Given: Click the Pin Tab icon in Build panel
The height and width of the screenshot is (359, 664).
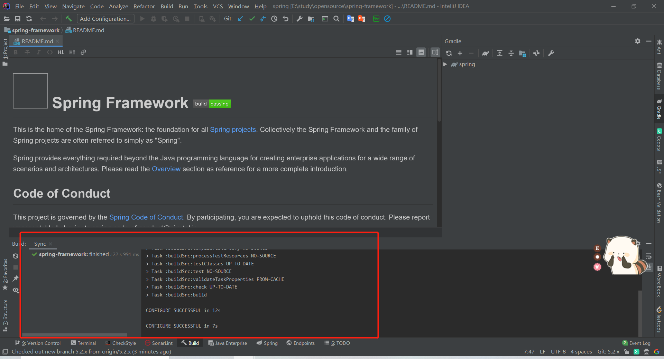Looking at the screenshot, I should pos(16,278).
